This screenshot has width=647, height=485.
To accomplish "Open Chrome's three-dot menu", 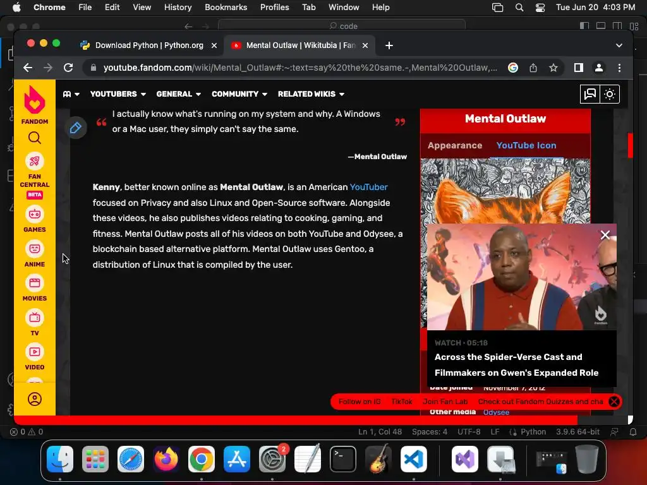I will (619, 68).
